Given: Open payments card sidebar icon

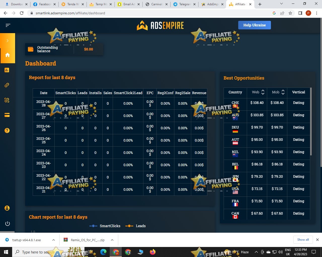Looking at the screenshot, I should (x=7, y=115).
